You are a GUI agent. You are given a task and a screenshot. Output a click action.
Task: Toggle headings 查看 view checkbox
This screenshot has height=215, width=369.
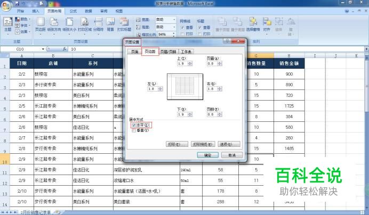click(x=199, y=28)
